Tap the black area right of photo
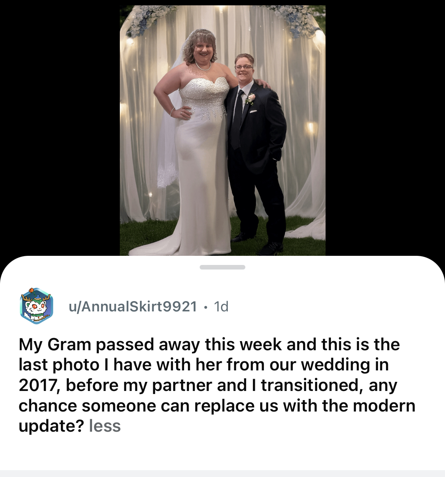The width and height of the screenshot is (445, 477). pyautogui.click(x=385, y=129)
